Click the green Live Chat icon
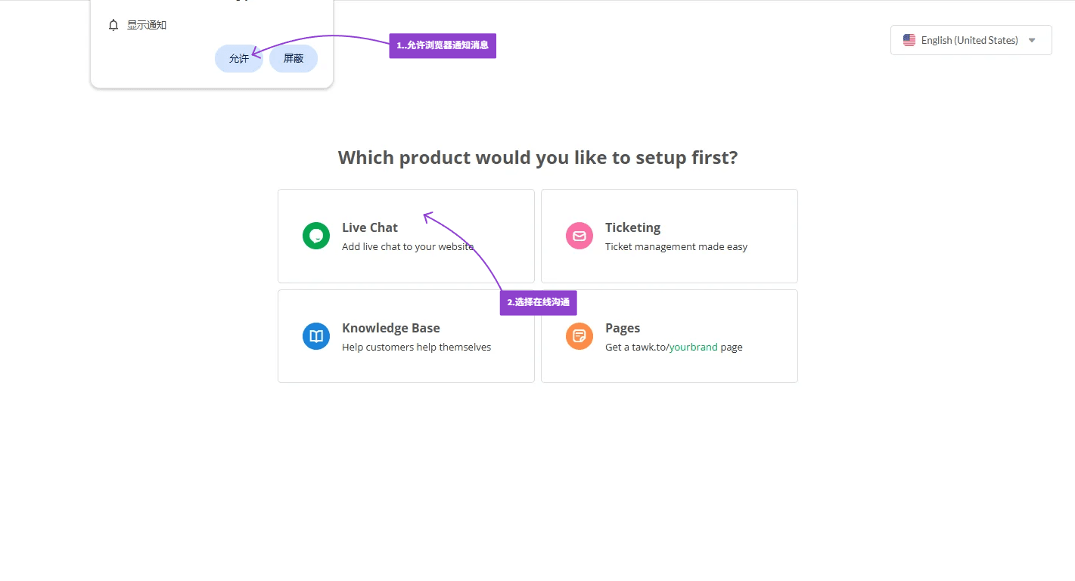1075x581 pixels. coord(316,236)
